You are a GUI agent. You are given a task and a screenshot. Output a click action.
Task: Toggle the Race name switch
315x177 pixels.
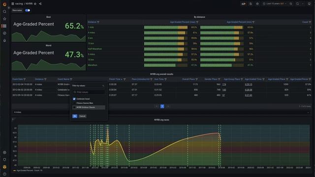coord(28,10)
